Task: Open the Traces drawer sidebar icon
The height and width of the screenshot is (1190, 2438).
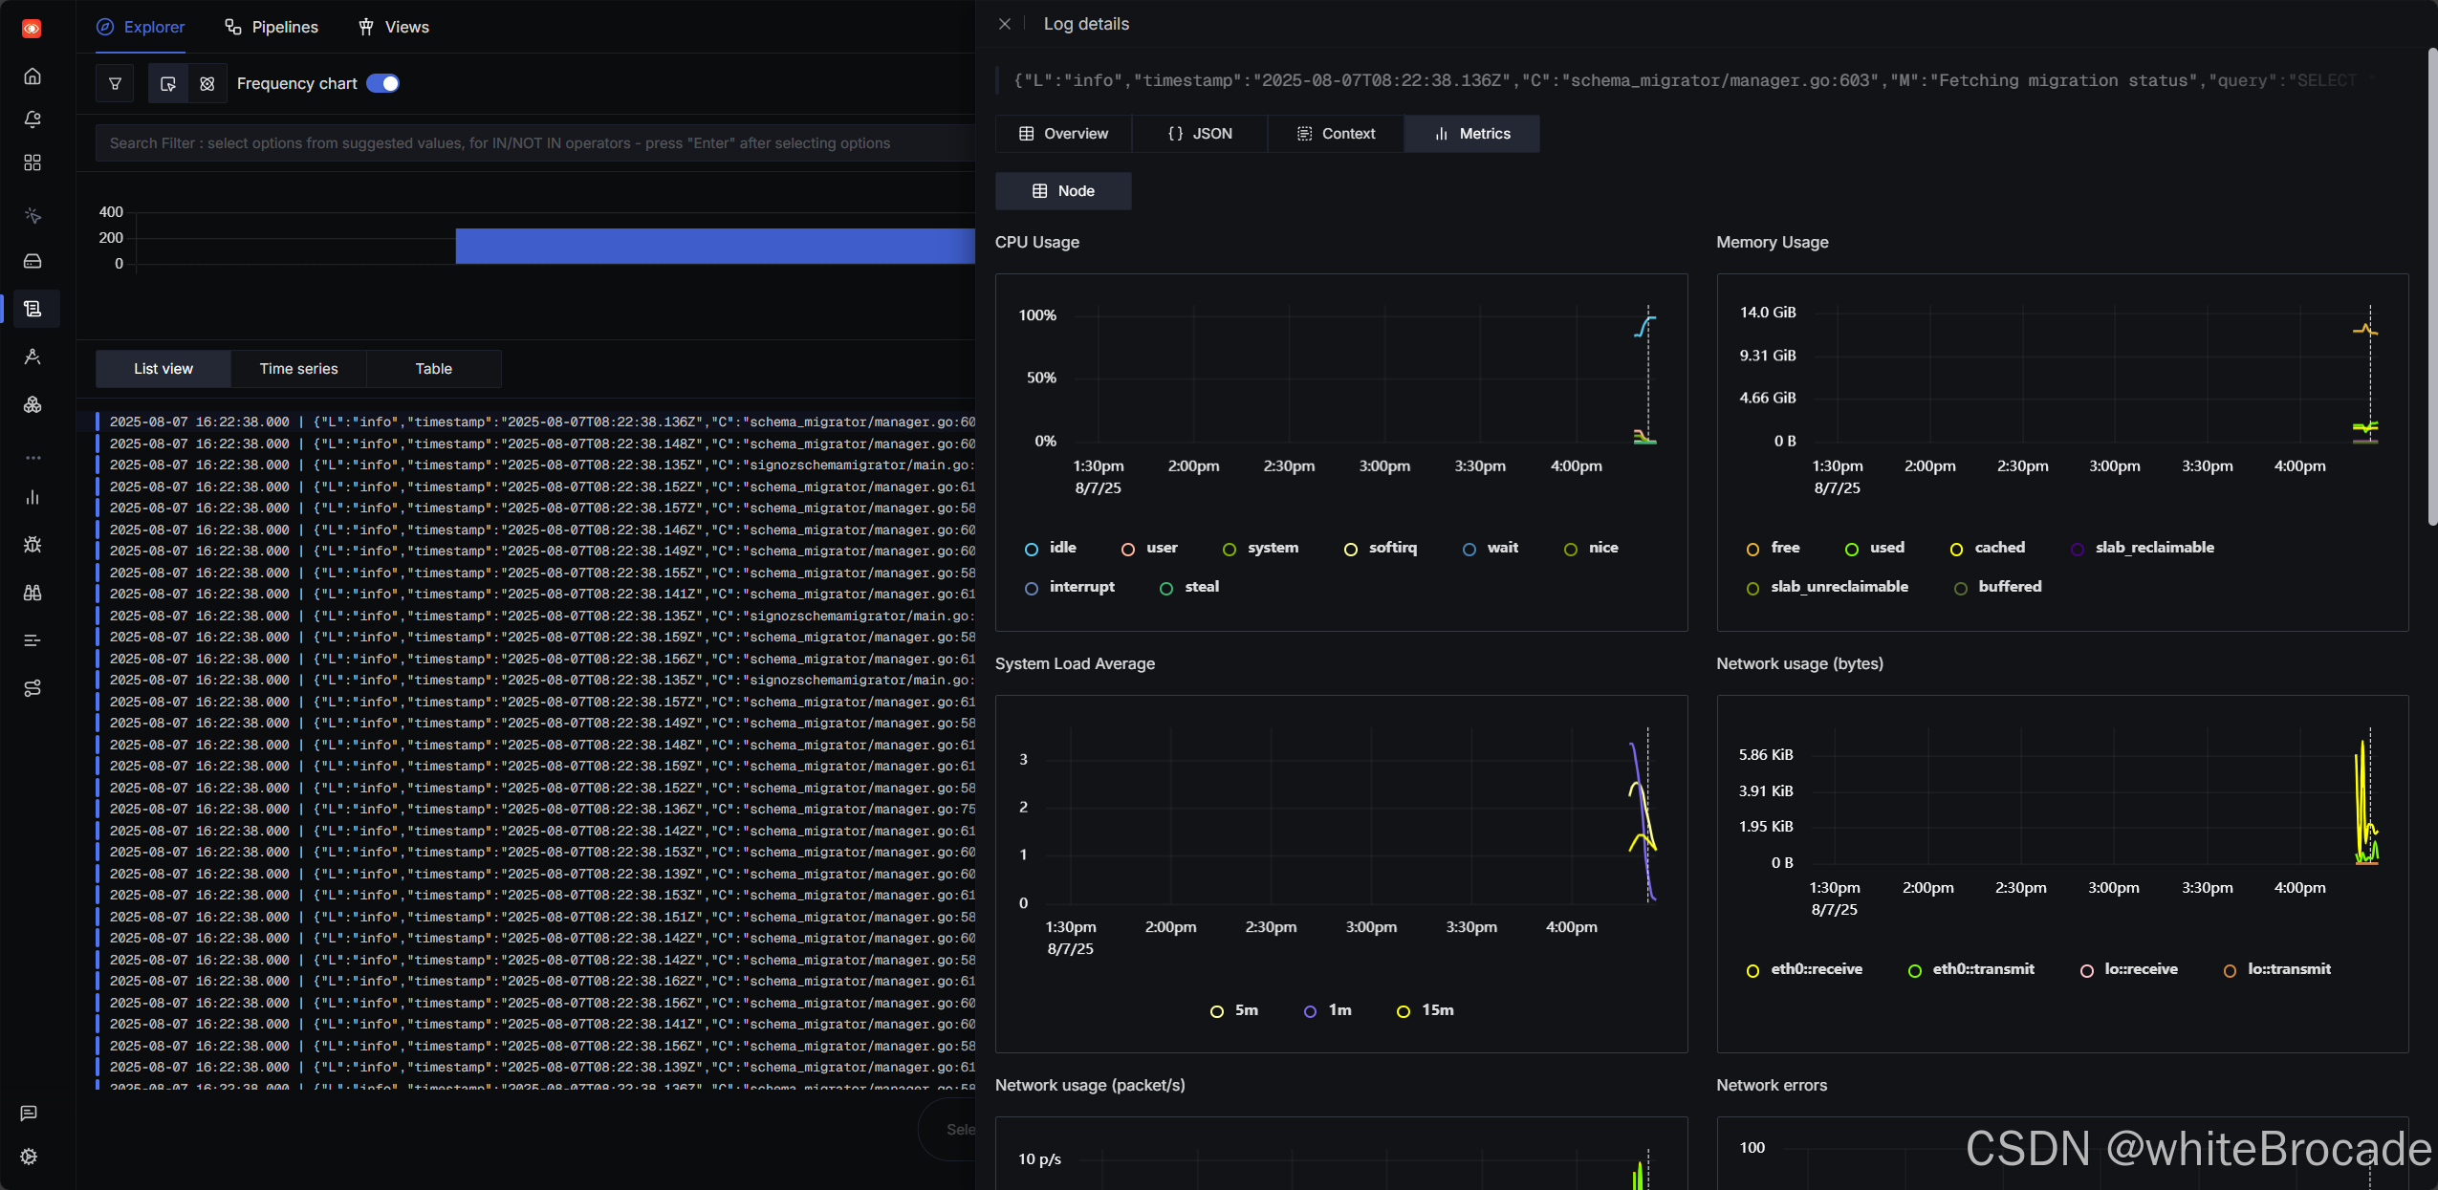Action: coord(33,261)
